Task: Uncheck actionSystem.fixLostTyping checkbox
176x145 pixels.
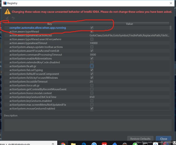Action: [x=92, y=70]
